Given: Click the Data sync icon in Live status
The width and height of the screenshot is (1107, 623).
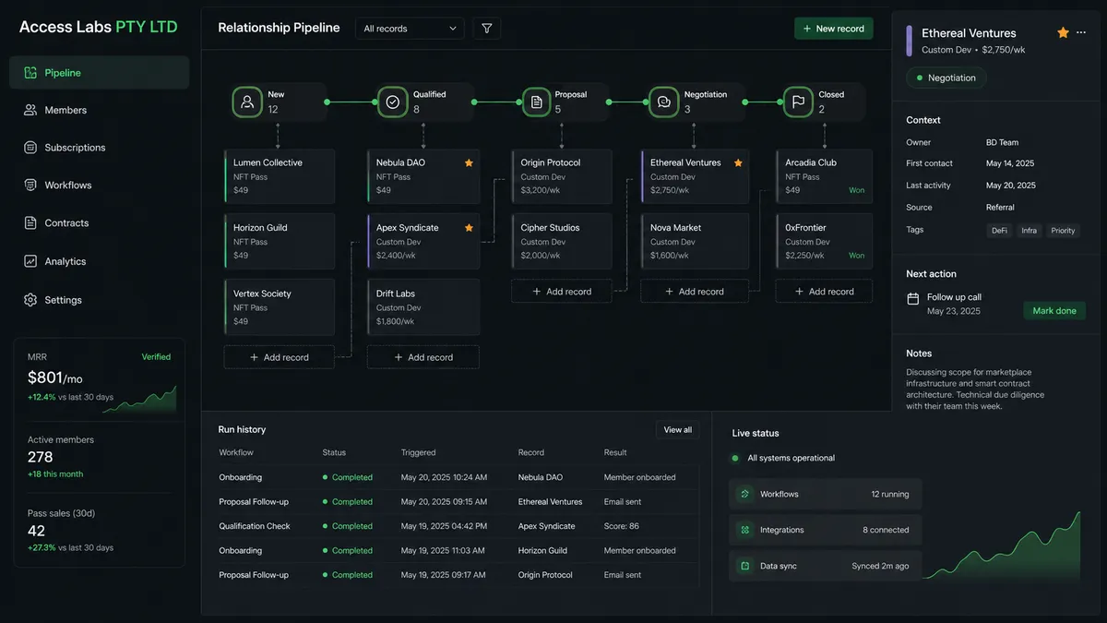Looking at the screenshot, I should click(744, 566).
